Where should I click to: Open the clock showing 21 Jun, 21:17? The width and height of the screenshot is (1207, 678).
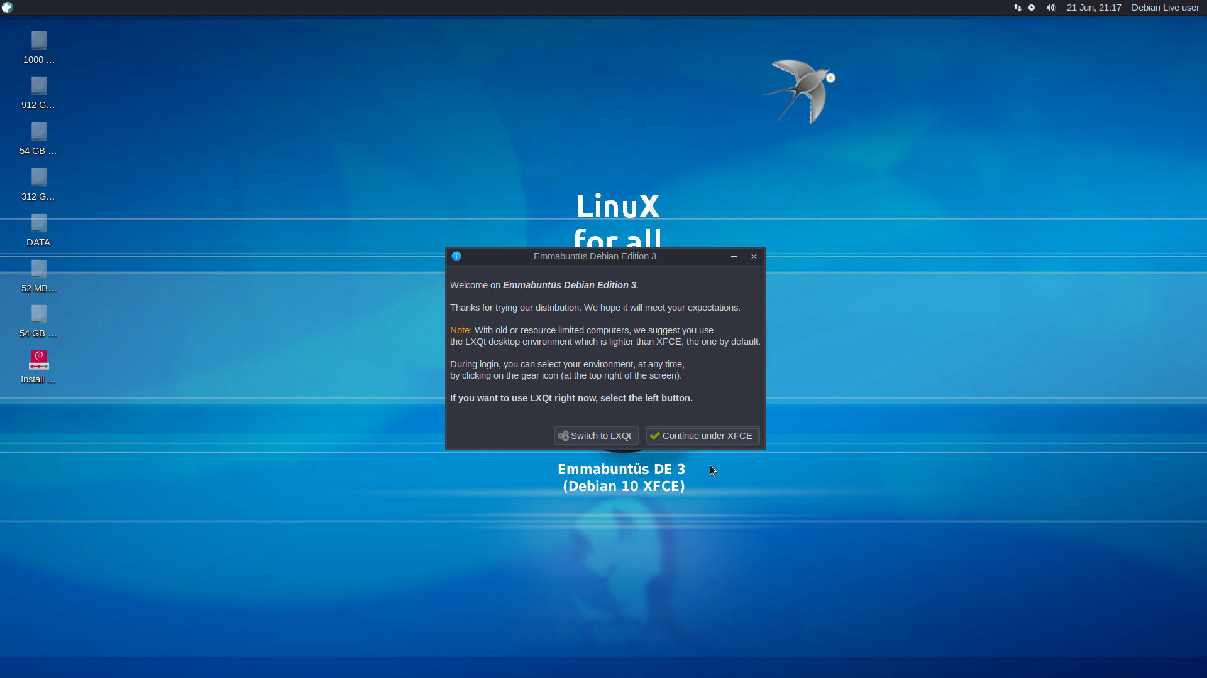pos(1094,8)
